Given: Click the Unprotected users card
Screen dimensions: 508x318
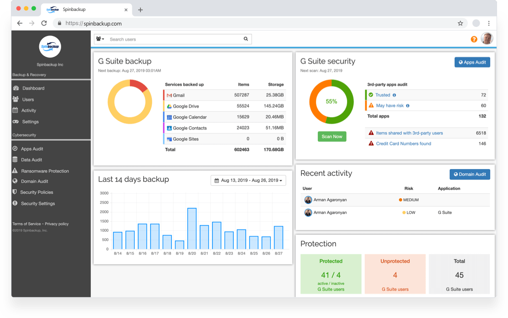Looking at the screenshot, I should [x=395, y=274].
